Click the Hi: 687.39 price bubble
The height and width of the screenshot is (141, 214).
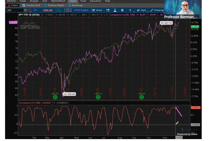click(x=166, y=23)
